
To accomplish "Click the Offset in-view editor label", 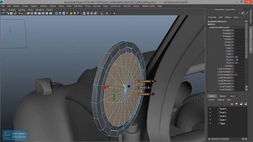I will pos(142,88).
